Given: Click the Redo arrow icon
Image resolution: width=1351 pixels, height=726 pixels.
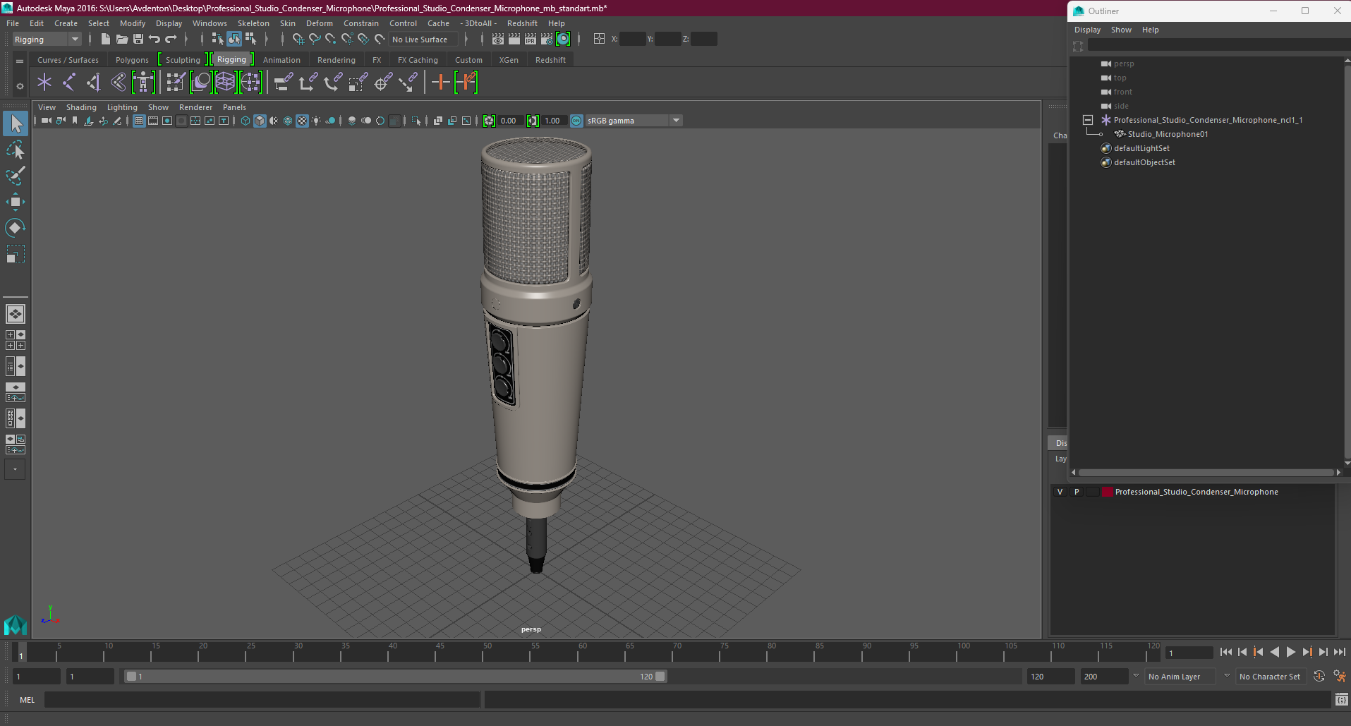Looking at the screenshot, I should click(x=171, y=40).
